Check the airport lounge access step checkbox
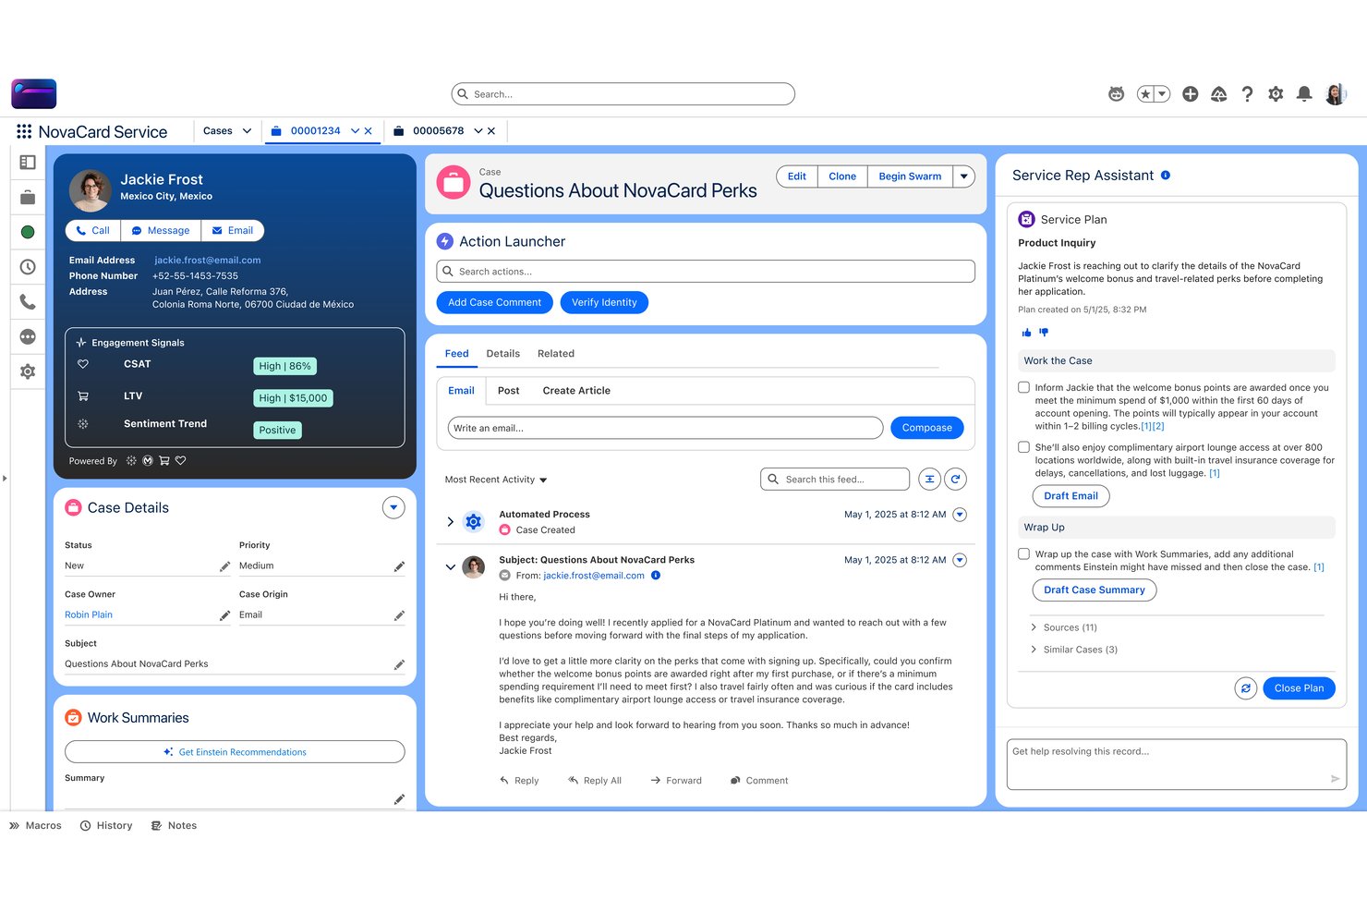The height and width of the screenshot is (912, 1367). pyautogui.click(x=1023, y=447)
